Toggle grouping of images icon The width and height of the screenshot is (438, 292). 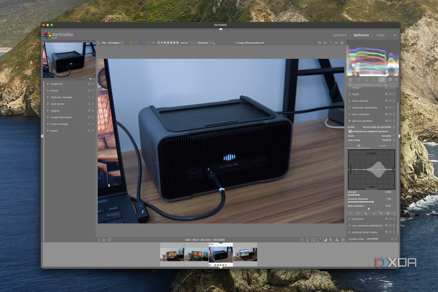pyautogui.click(x=319, y=43)
